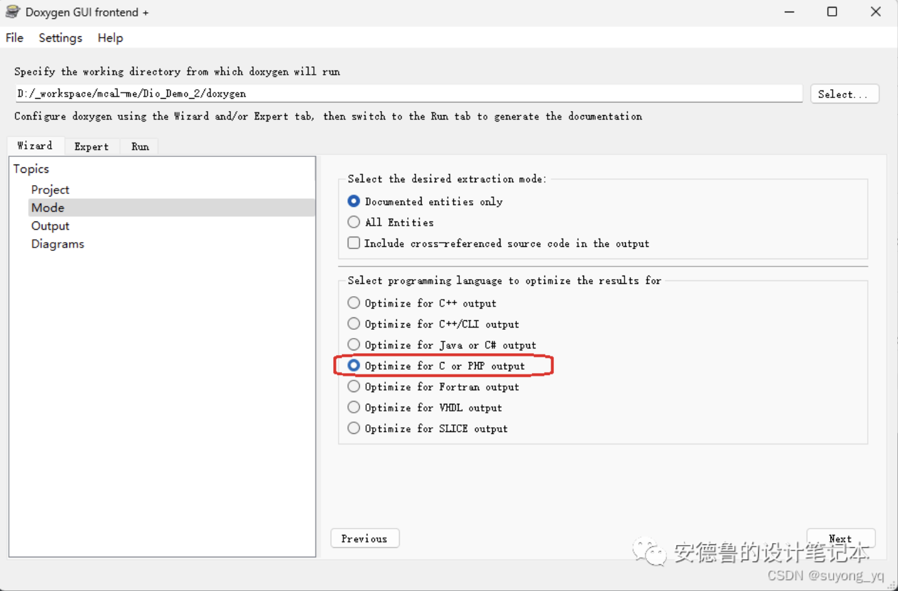Image resolution: width=898 pixels, height=591 pixels.
Task: Select the Project topic
Action: [x=50, y=190]
